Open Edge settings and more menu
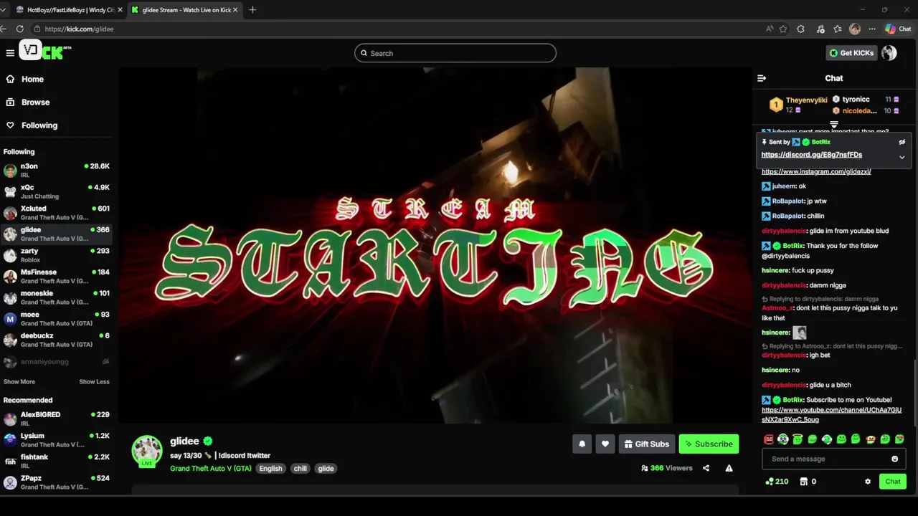 coord(872,29)
